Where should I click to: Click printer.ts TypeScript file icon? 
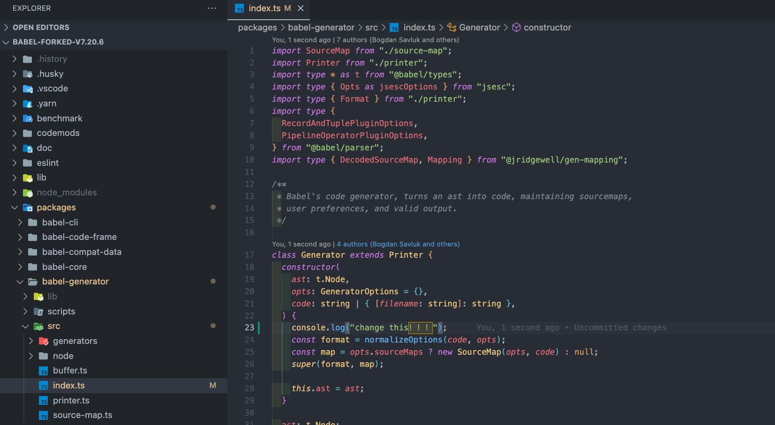pyautogui.click(x=44, y=401)
